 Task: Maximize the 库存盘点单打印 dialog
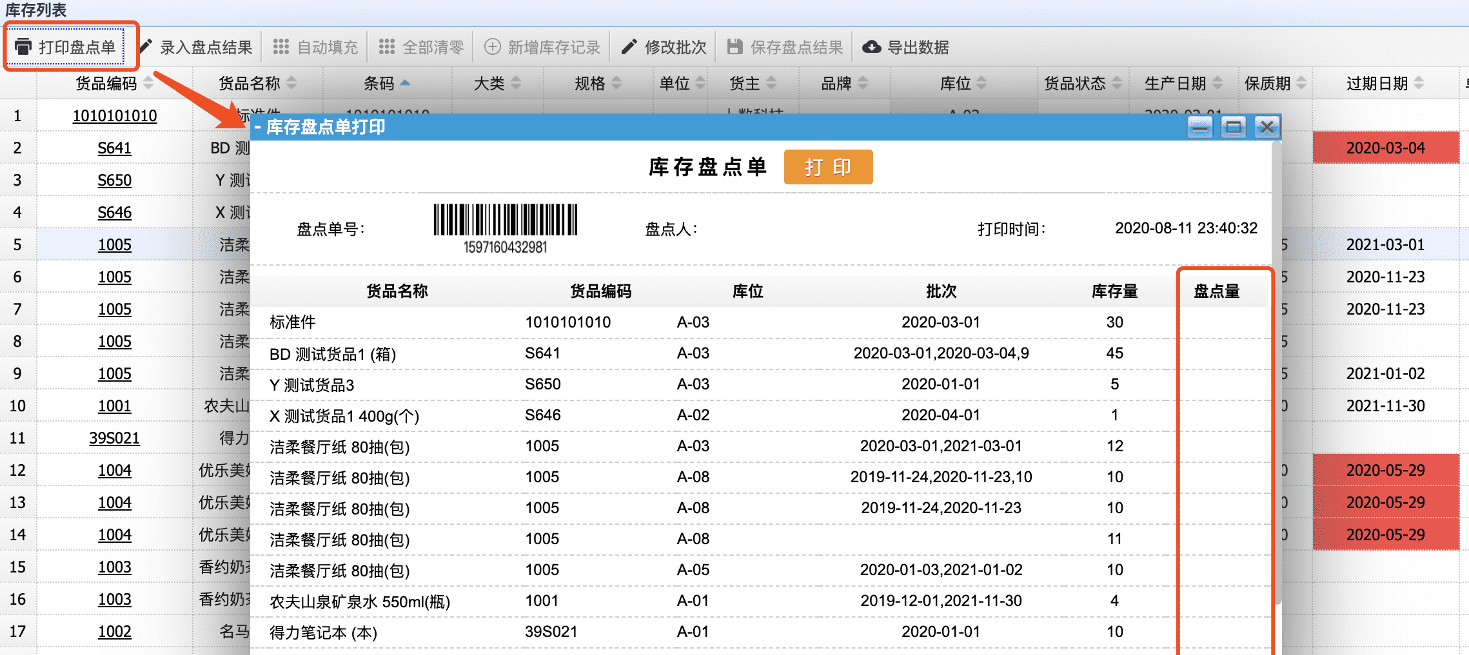[x=1233, y=127]
